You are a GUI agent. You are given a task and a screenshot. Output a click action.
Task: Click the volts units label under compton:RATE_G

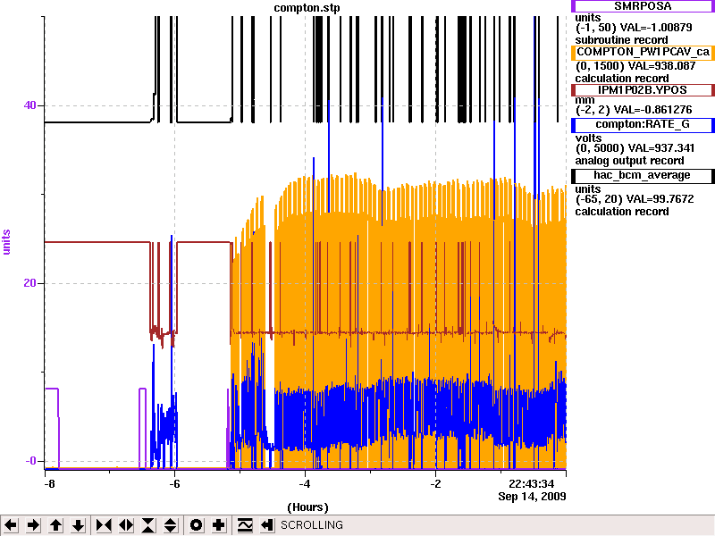point(589,138)
